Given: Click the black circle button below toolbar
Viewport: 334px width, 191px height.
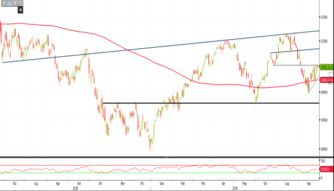Looking at the screenshot, I should tap(20, 10).
